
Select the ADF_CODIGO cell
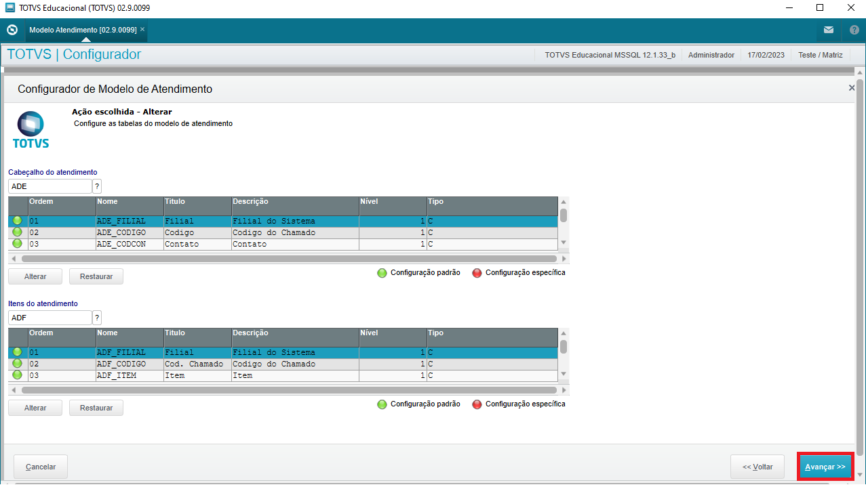pyautogui.click(x=130, y=364)
